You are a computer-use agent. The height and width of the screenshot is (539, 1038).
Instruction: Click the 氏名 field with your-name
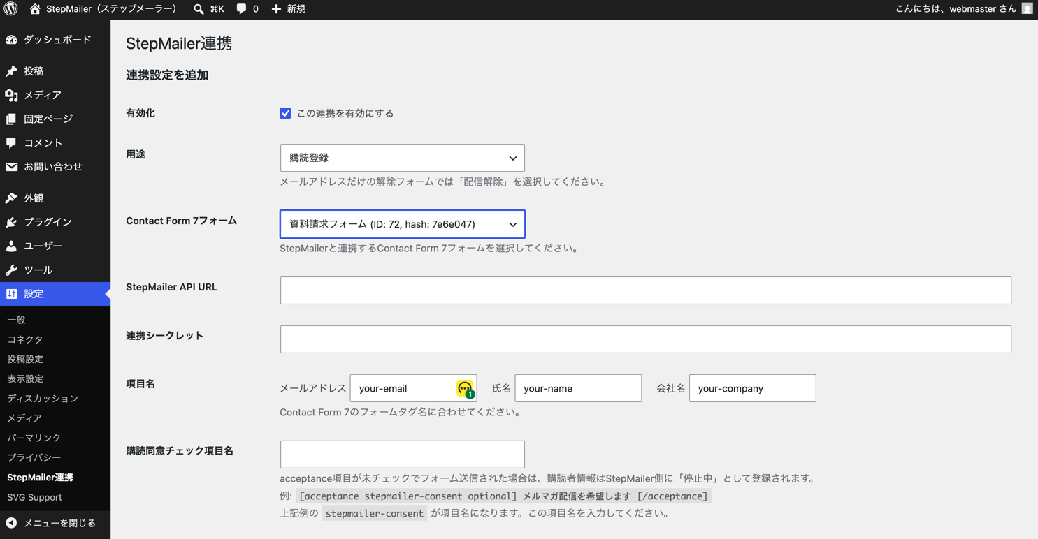(x=578, y=388)
